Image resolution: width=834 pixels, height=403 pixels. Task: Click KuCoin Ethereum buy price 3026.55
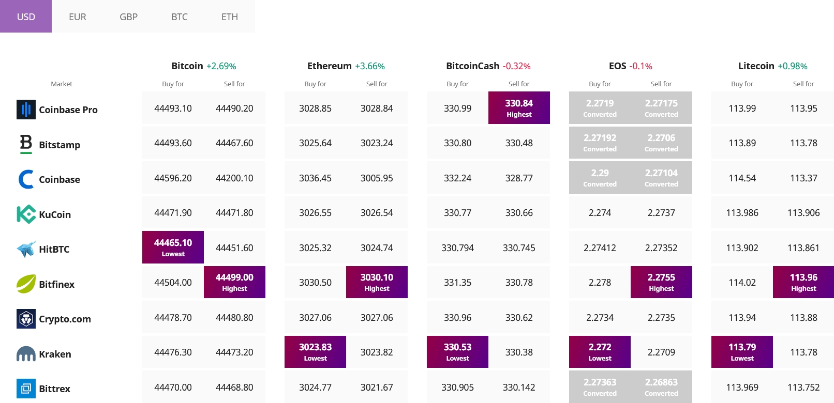click(315, 212)
